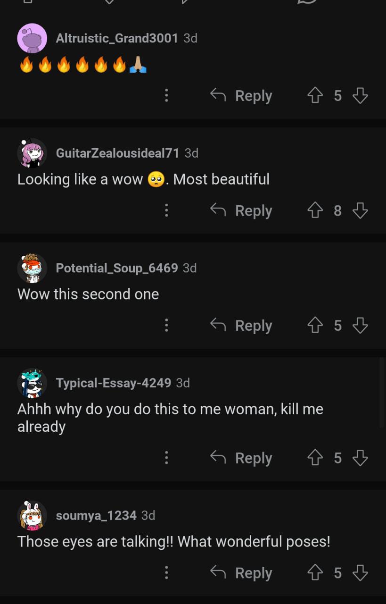Downvote soumya_1234's comment about eyes
386x604 pixels.
click(360, 573)
